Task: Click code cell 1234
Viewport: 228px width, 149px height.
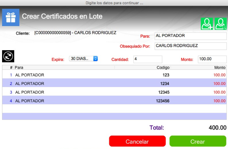Action: tap(165, 84)
